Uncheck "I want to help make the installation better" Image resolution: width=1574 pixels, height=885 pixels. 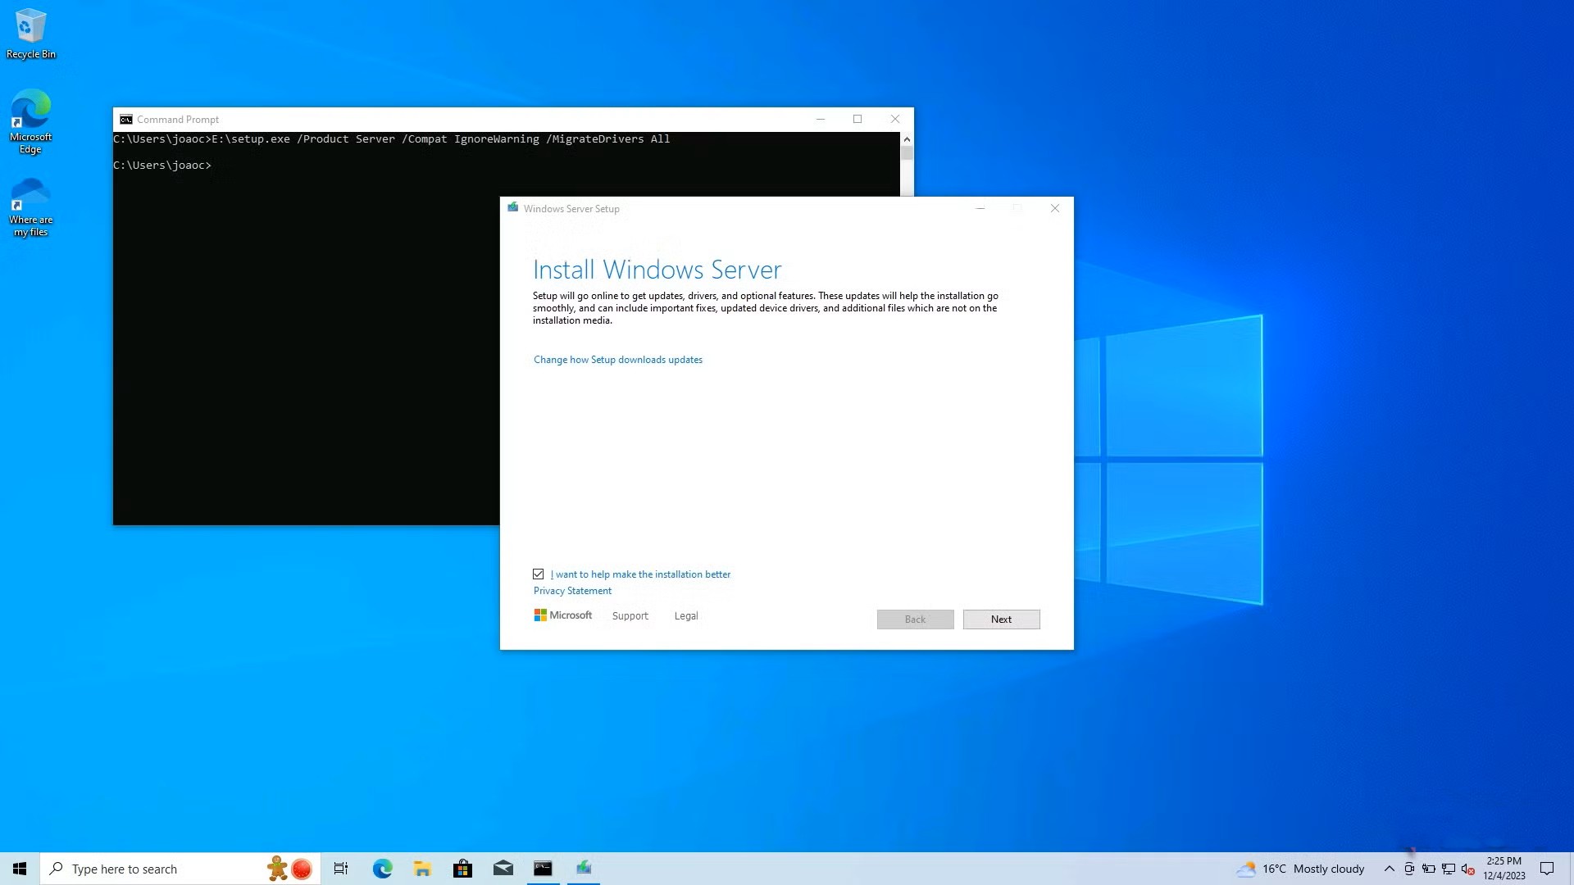click(539, 574)
